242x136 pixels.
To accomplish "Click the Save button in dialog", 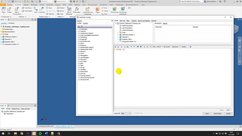I will pos(207,114).
